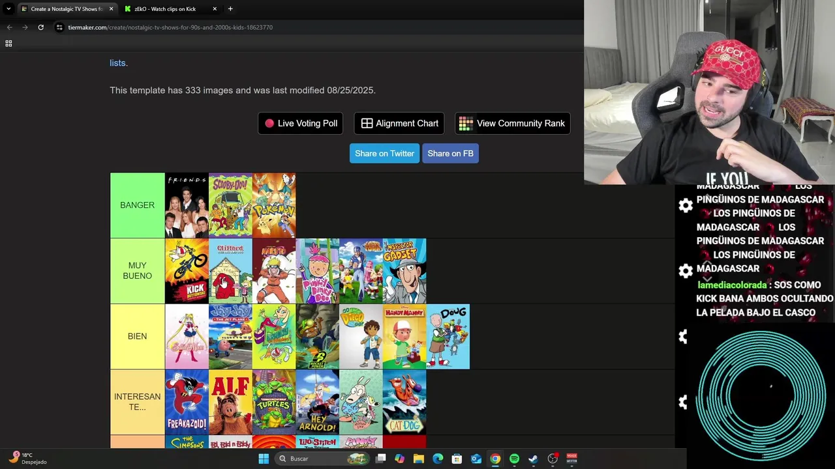Close the Nostalgic TV Shows tab
The height and width of the screenshot is (469, 835).
click(111, 8)
